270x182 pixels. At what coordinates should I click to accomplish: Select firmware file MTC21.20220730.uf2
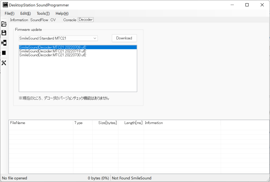click(53, 55)
